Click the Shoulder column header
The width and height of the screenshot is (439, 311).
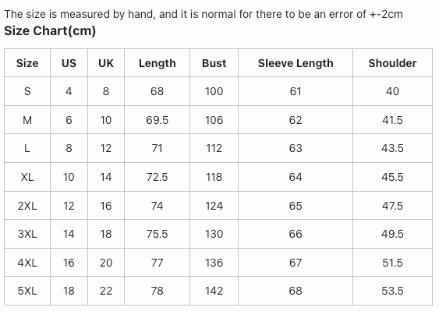click(392, 63)
